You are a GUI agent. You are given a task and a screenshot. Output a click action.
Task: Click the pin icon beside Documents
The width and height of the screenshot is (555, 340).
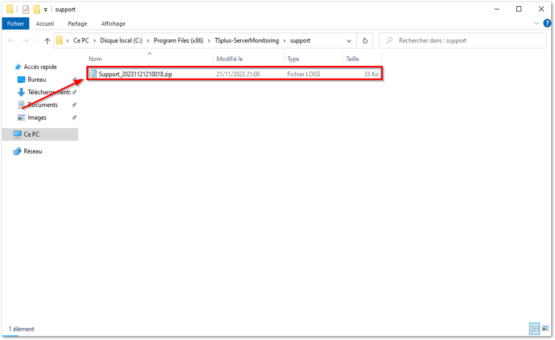click(74, 105)
